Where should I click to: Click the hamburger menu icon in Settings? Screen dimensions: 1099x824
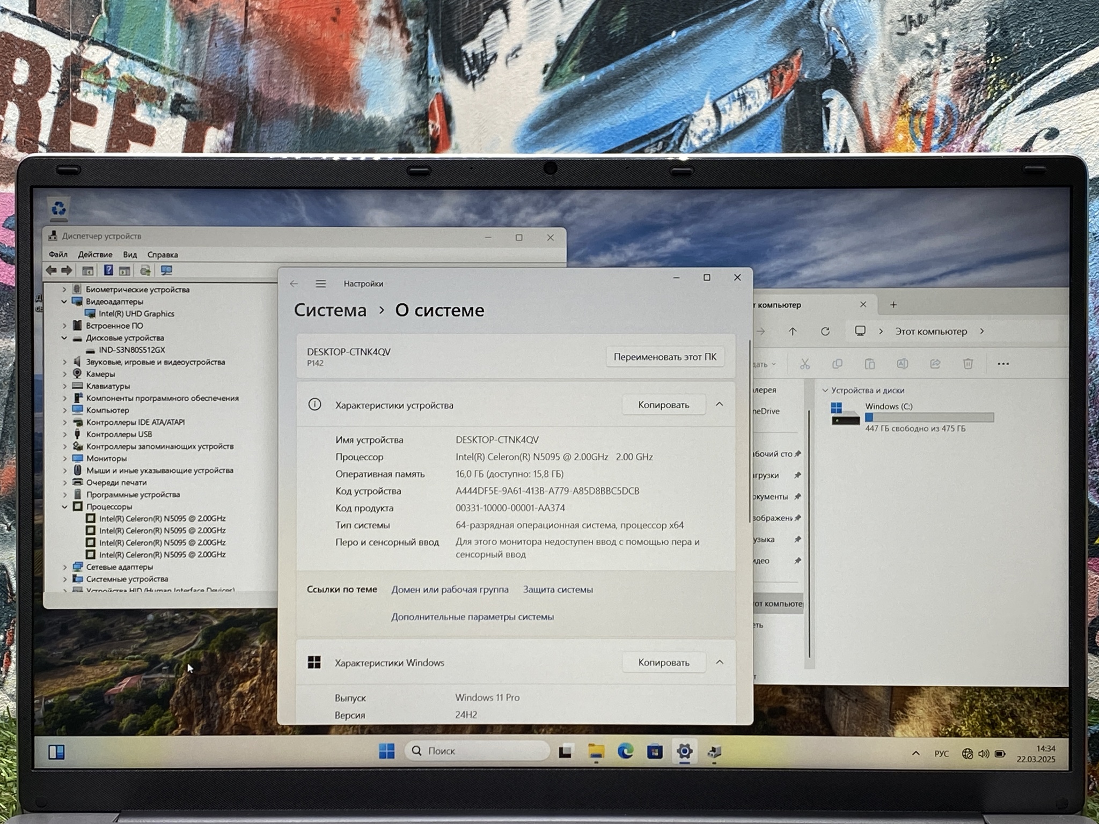tap(320, 284)
